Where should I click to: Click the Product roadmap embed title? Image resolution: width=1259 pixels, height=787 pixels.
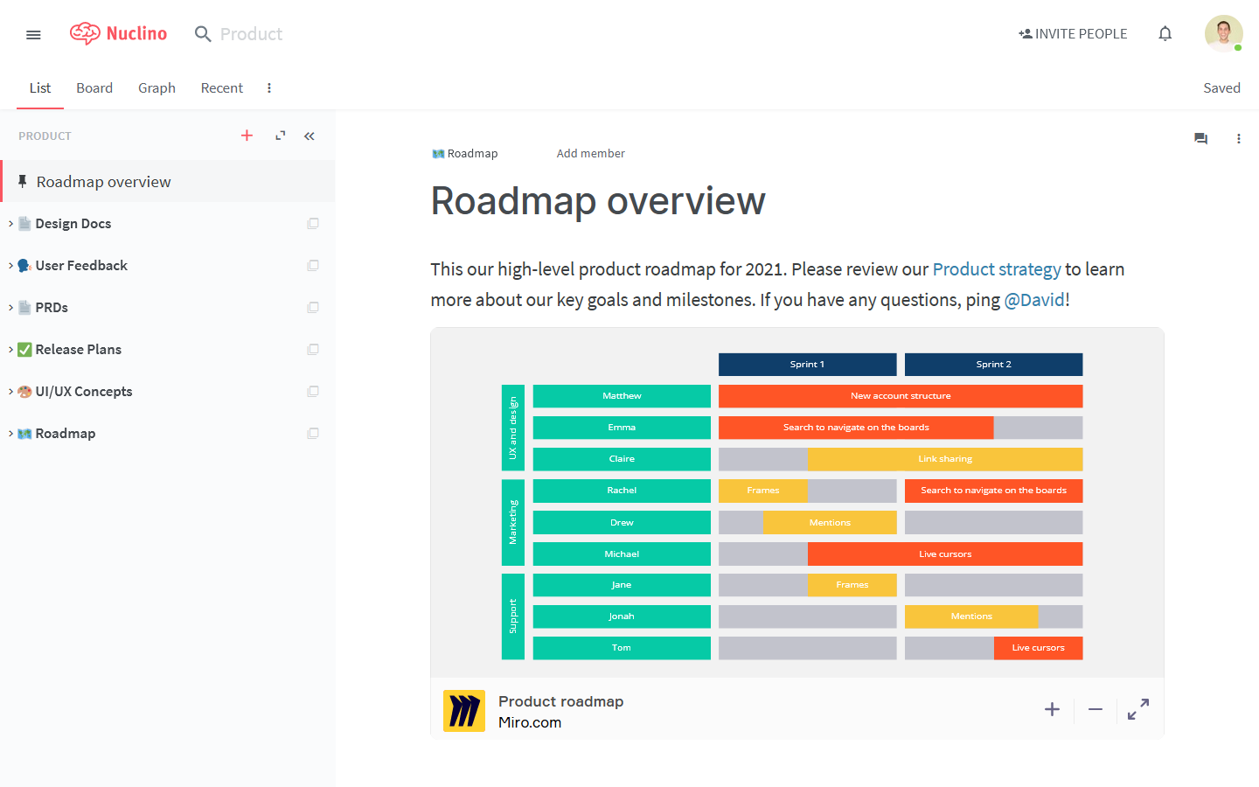(x=560, y=701)
